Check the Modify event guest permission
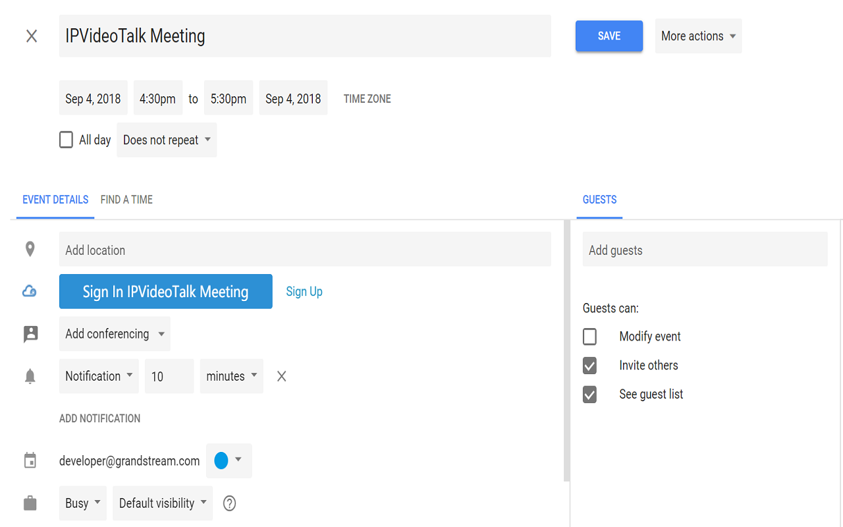 [589, 336]
